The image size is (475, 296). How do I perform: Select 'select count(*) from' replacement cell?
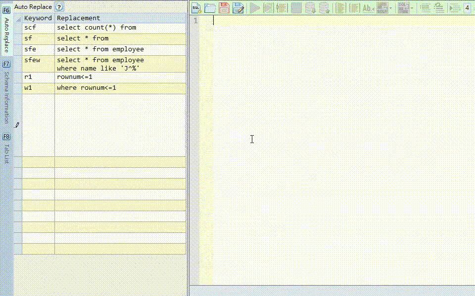click(x=120, y=28)
